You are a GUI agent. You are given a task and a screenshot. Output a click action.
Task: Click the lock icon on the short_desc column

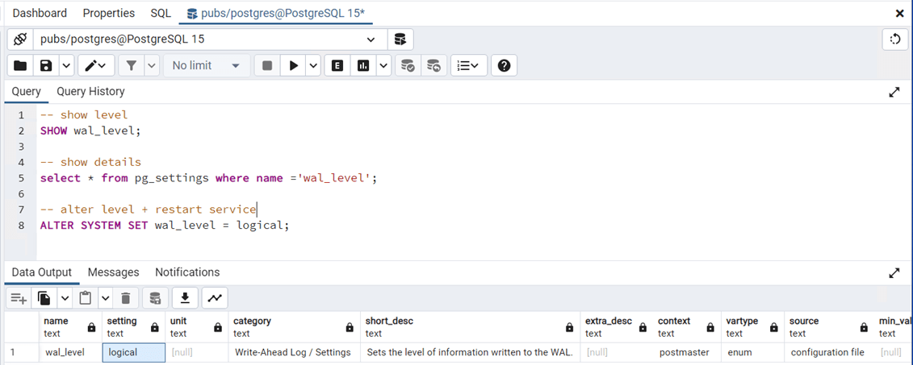pos(570,328)
